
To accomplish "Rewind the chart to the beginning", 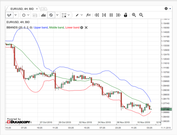I will click(x=97, y=15).
